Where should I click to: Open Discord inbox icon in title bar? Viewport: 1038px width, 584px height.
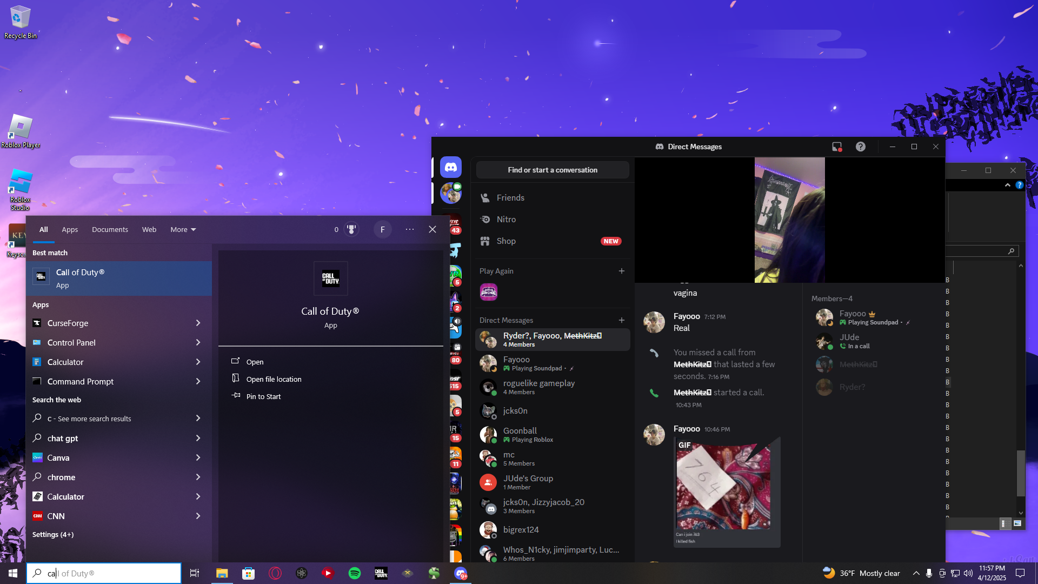[x=837, y=147]
